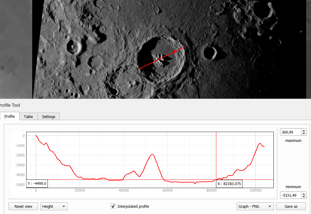Click the right endpoint of the red profile line
Screen dimensions: 311x214
(183, 47)
